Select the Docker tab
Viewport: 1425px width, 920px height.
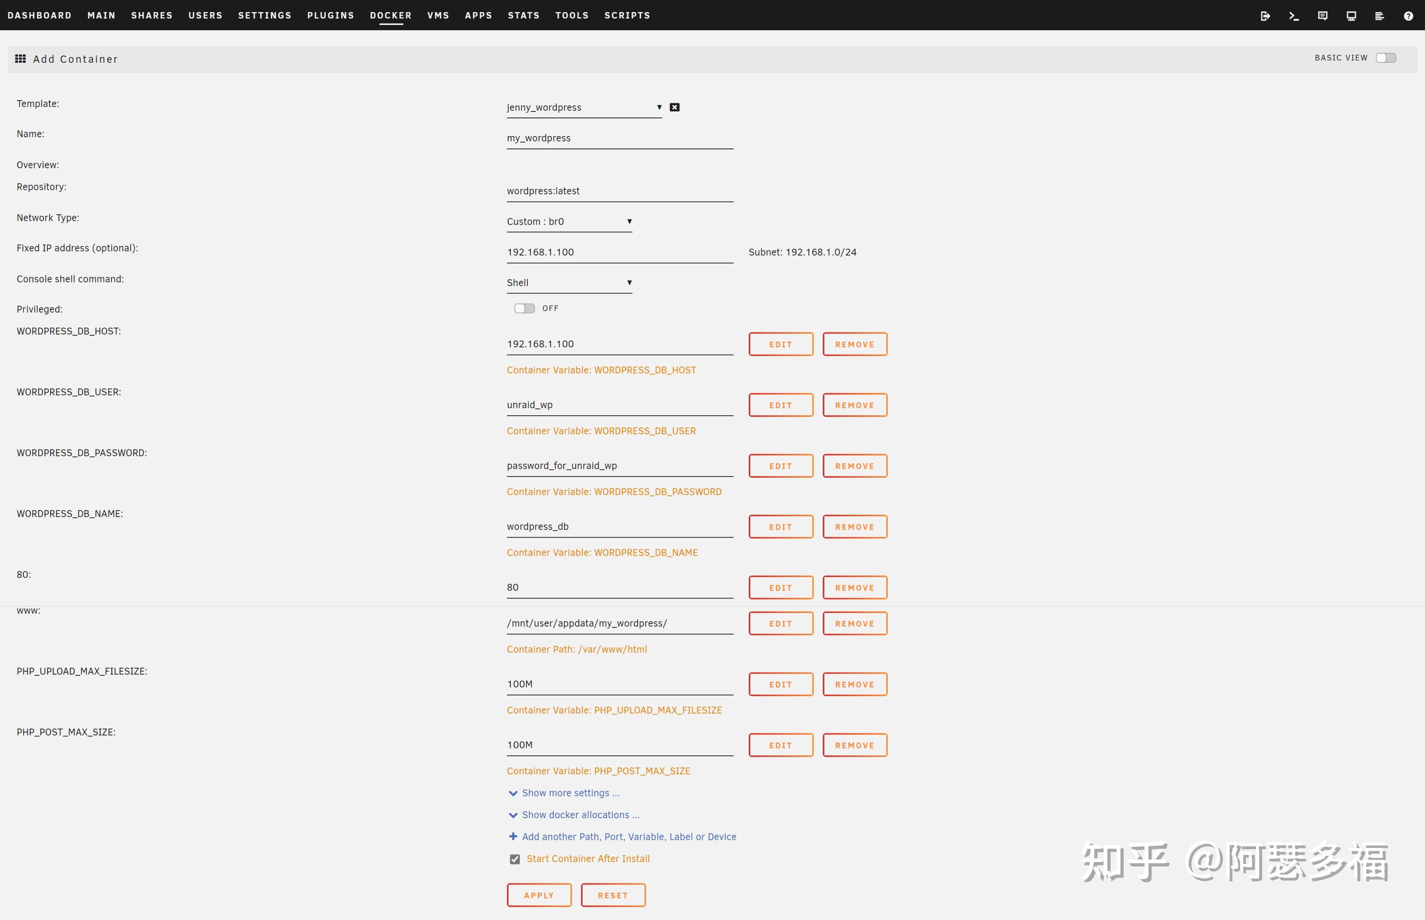coord(391,16)
